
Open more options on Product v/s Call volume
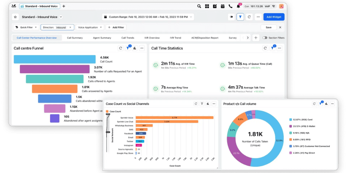click(x=332, y=104)
